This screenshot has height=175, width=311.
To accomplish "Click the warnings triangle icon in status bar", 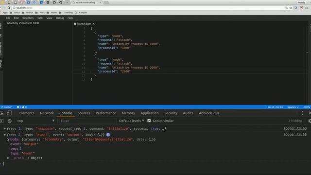I will click(x=23, y=107).
